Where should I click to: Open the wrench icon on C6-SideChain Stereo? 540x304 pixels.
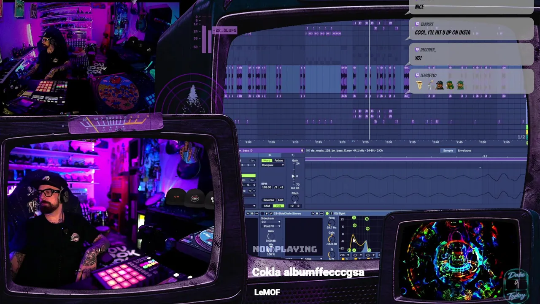tap(271, 214)
